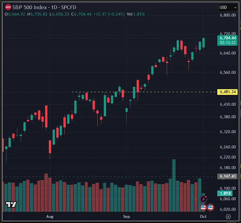Click the 6,020.00 price axis label
This screenshot has height=223, width=241.
coord(228,209)
